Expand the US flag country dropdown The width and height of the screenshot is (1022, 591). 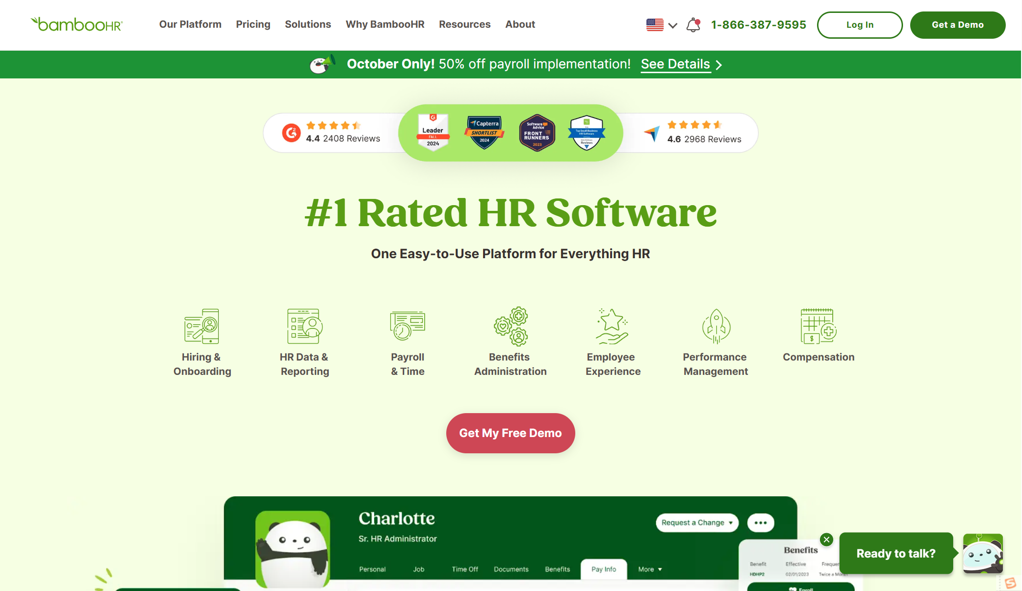point(661,25)
